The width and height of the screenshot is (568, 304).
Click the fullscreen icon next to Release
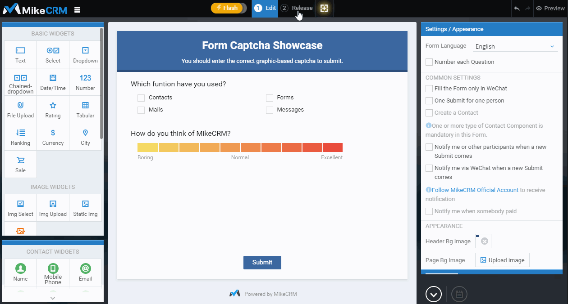(324, 8)
